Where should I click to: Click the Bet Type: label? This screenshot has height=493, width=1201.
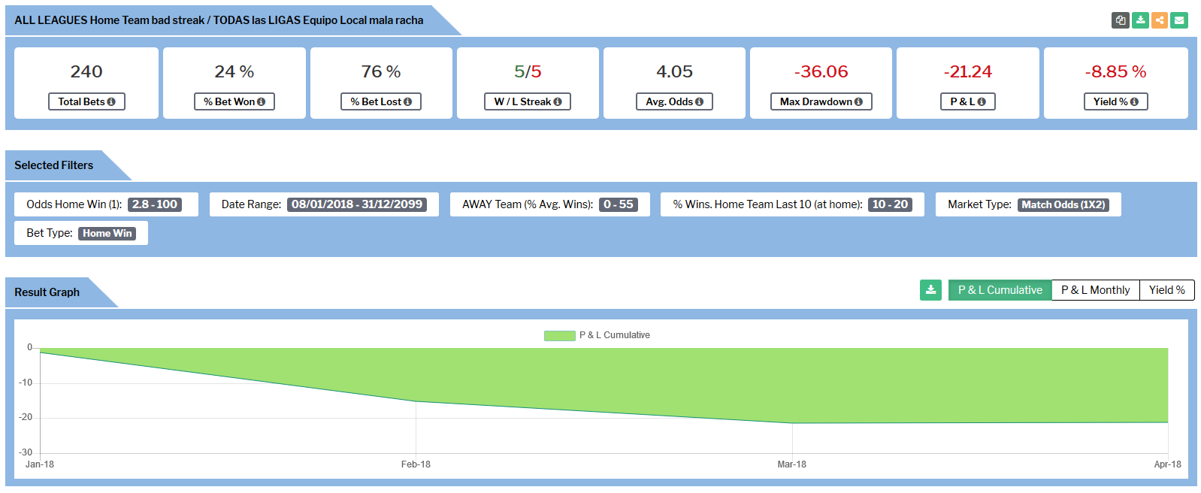click(x=50, y=233)
